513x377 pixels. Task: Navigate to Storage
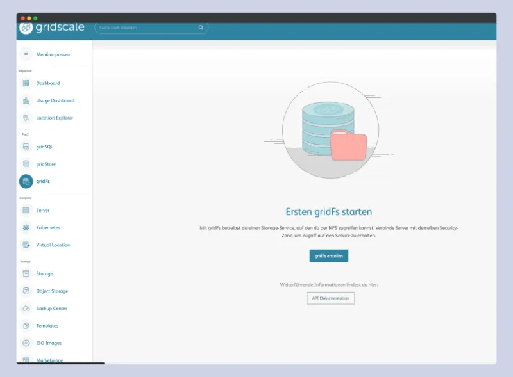44,273
